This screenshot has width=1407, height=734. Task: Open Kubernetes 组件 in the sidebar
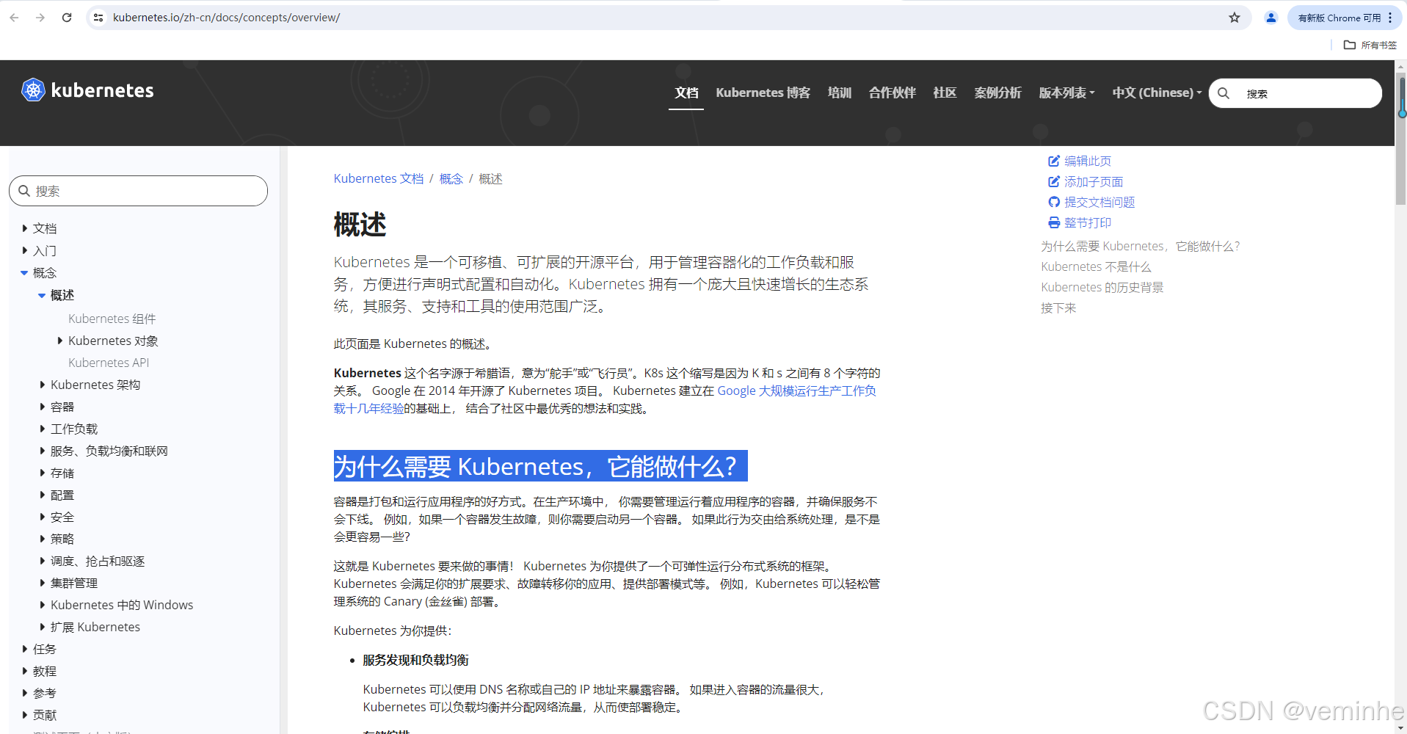112,319
